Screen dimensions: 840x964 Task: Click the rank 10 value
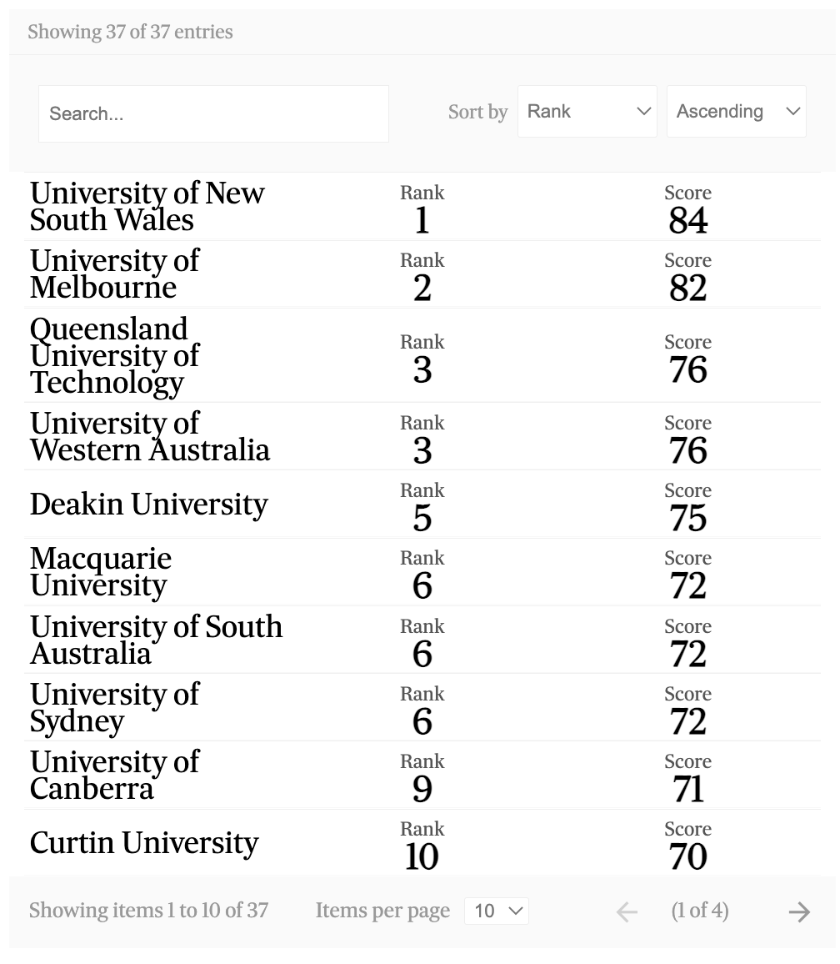pos(422,856)
